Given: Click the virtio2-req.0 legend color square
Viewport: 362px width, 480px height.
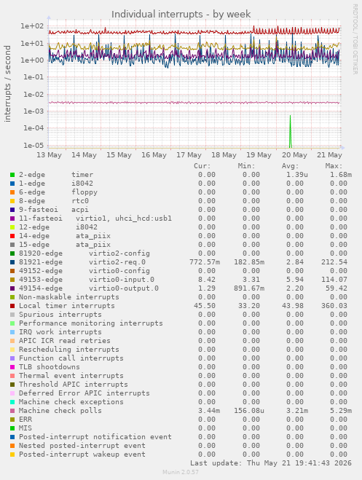Looking at the screenshot, I should [12, 262].
